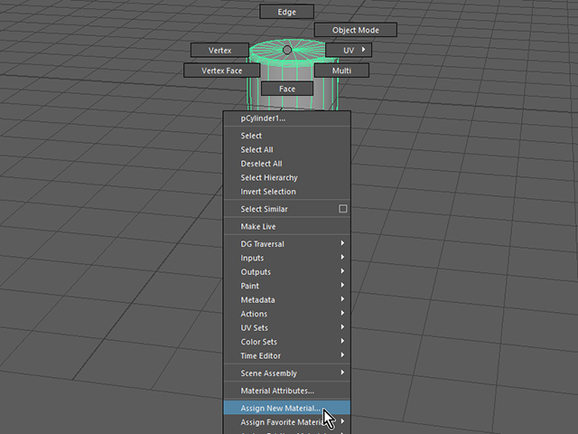Screen dimensions: 578x434
Task: Select the UV marking menu option
Action: [349, 51]
